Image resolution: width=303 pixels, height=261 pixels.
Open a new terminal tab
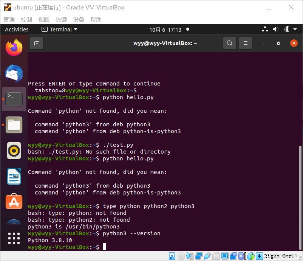(x=37, y=43)
